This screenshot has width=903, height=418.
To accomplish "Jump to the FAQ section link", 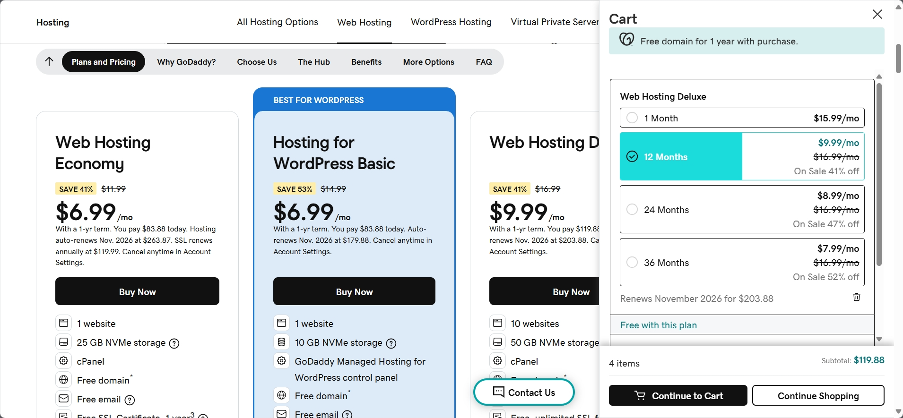I will pos(483,62).
